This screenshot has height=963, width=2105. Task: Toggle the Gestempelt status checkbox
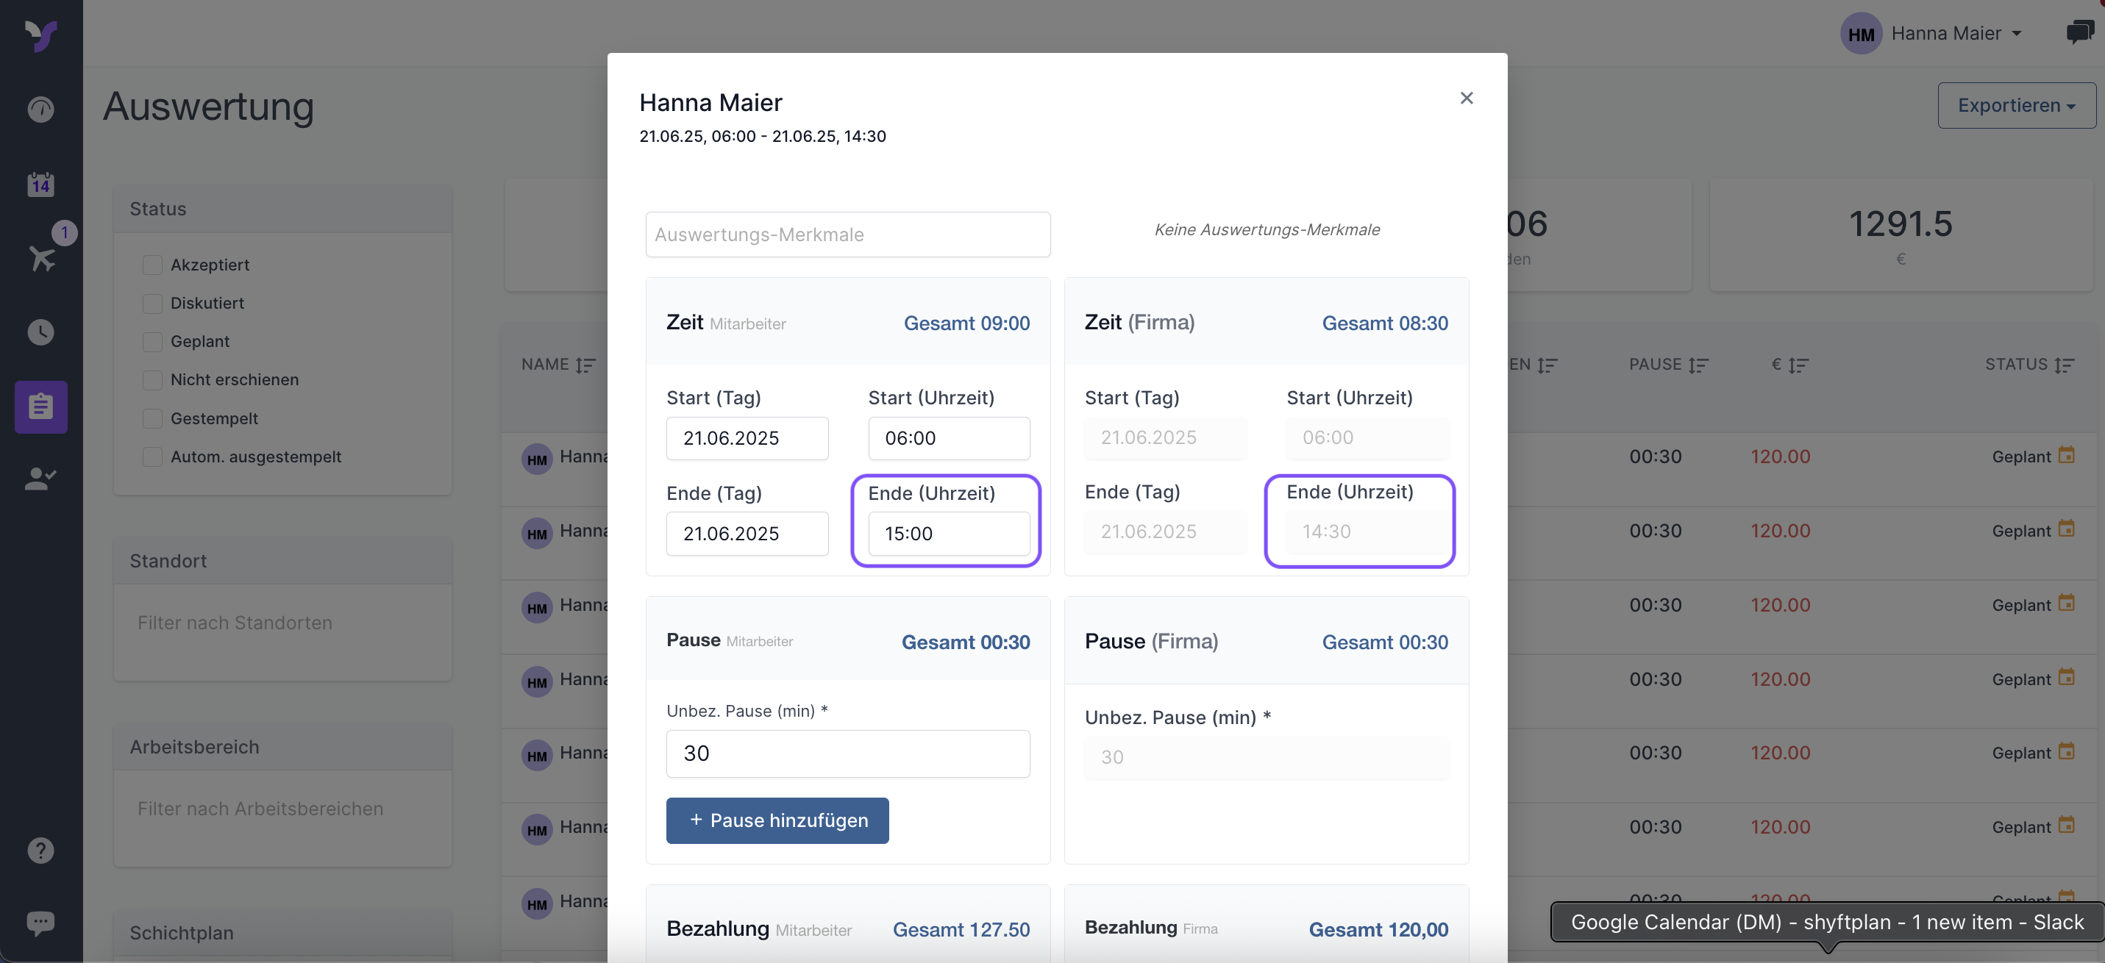click(x=152, y=418)
